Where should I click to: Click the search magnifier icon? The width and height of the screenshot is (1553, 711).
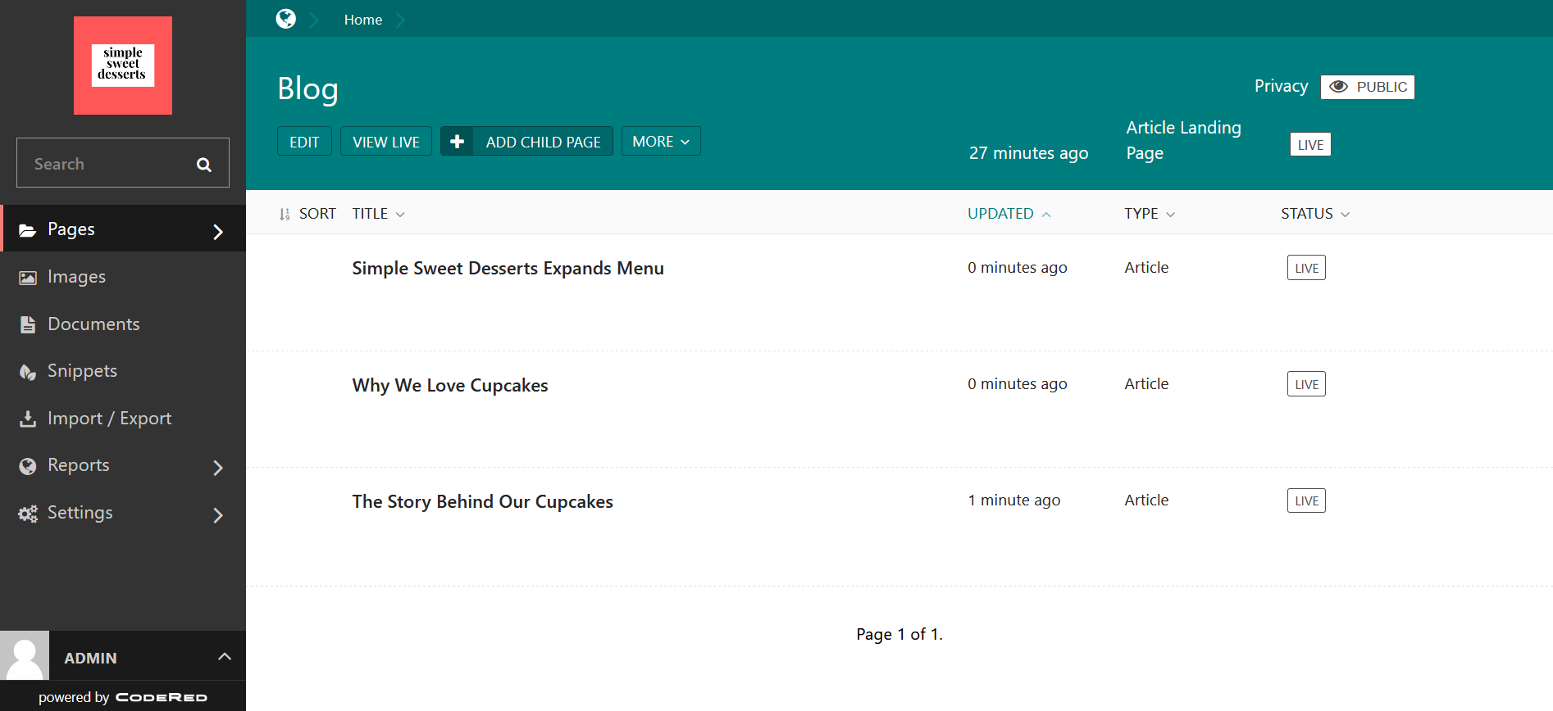[x=204, y=165]
